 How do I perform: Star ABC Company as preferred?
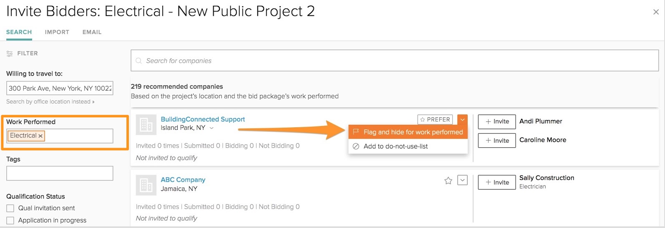[448, 181]
